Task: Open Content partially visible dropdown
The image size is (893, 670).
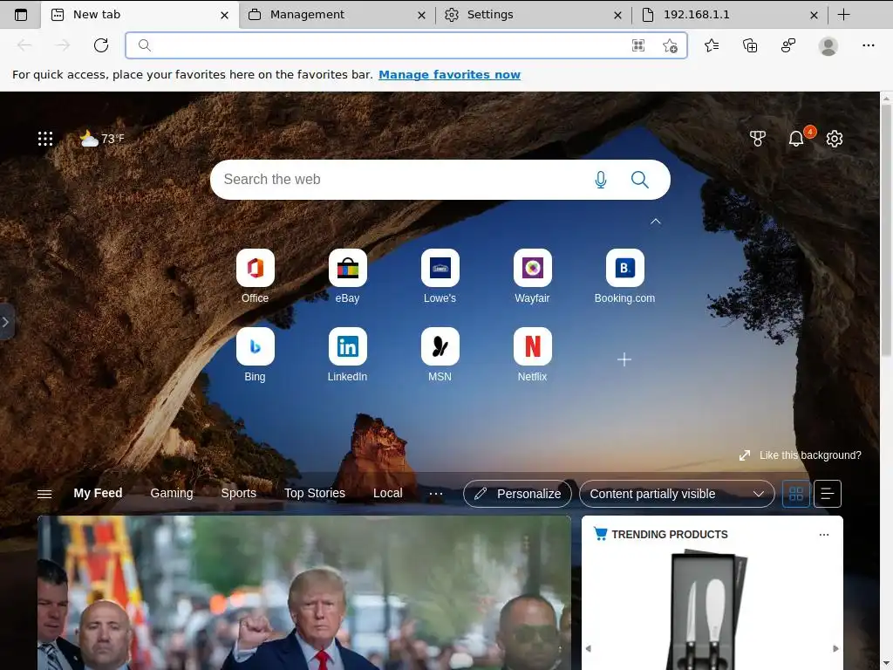Action: 677,494
